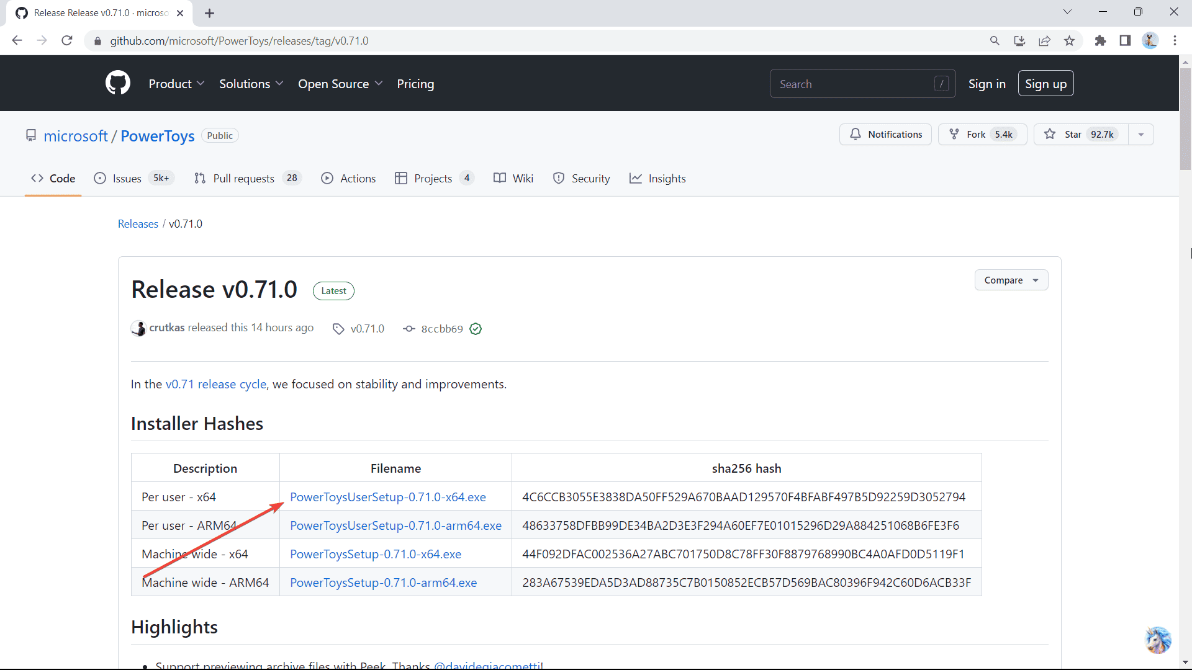Download PowerToysUserSetup-0.71.0-arm64.exe

(x=395, y=525)
